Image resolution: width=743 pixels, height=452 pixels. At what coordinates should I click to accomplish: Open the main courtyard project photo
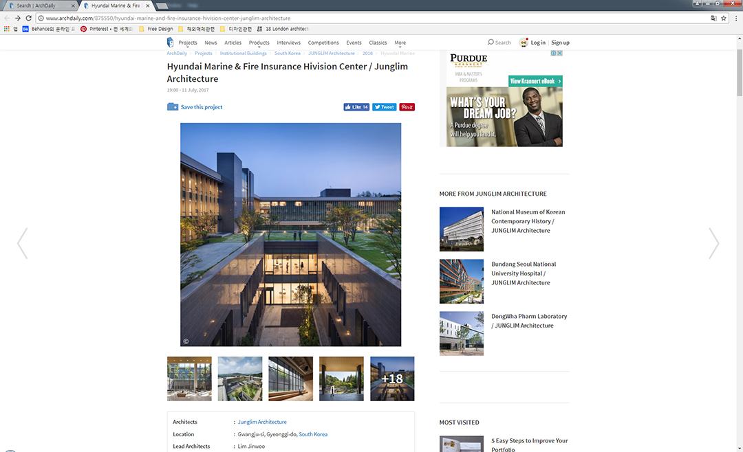[290, 234]
